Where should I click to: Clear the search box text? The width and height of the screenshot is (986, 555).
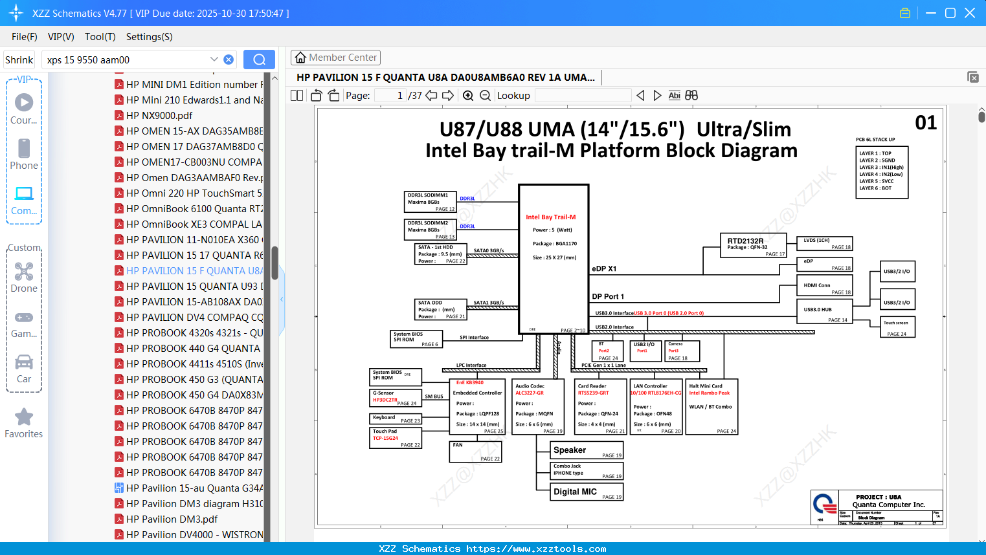point(229,60)
